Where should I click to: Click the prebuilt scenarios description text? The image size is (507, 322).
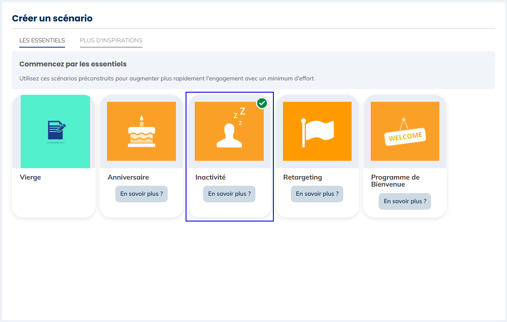click(x=166, y=79)
